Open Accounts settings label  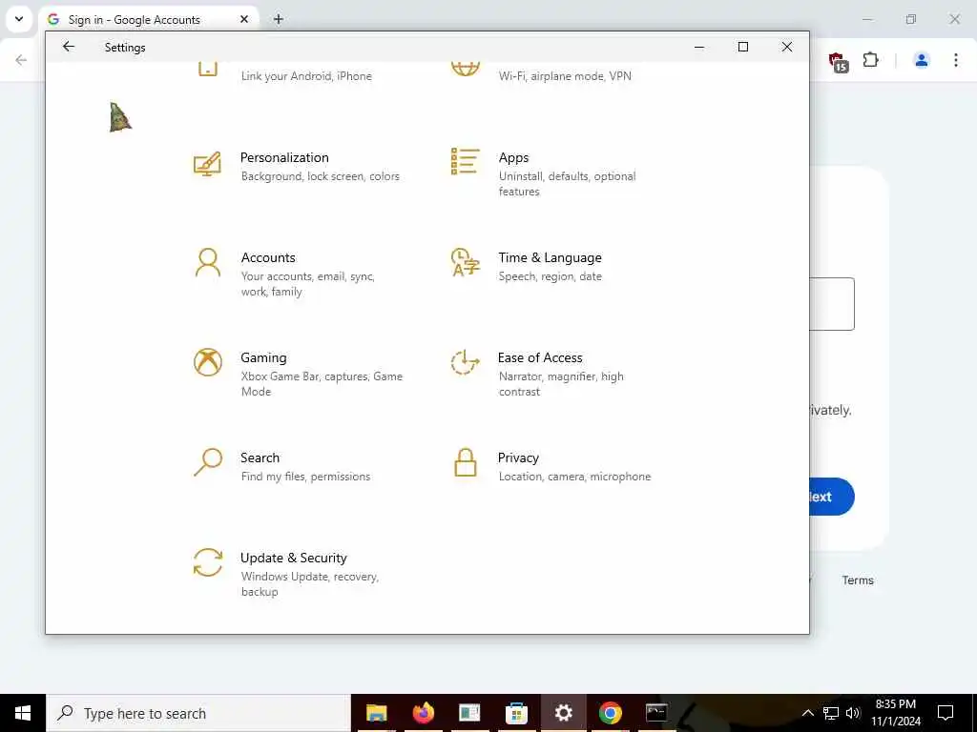click(268, 257)
